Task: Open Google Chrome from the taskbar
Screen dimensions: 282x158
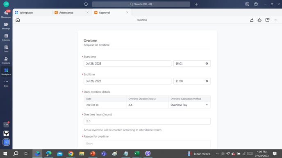Action: click(x=71, y=154)
